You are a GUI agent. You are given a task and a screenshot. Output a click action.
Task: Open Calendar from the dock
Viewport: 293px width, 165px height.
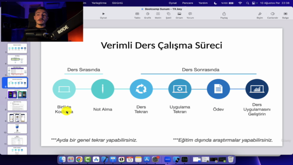click(x=130, y=159)
